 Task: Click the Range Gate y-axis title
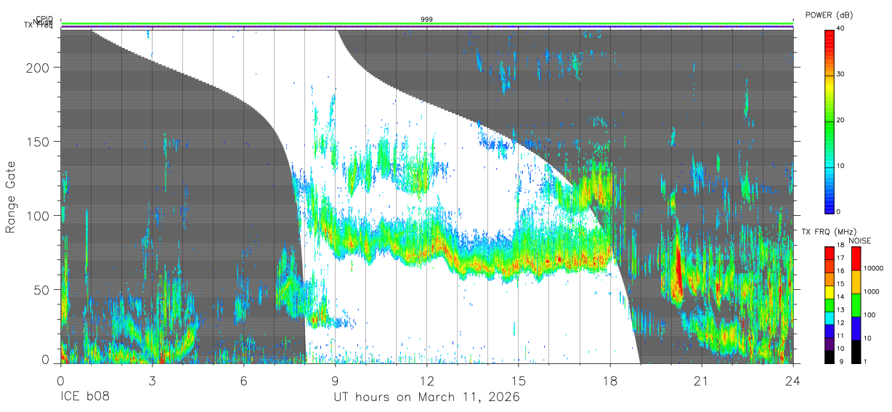(11, 197)
